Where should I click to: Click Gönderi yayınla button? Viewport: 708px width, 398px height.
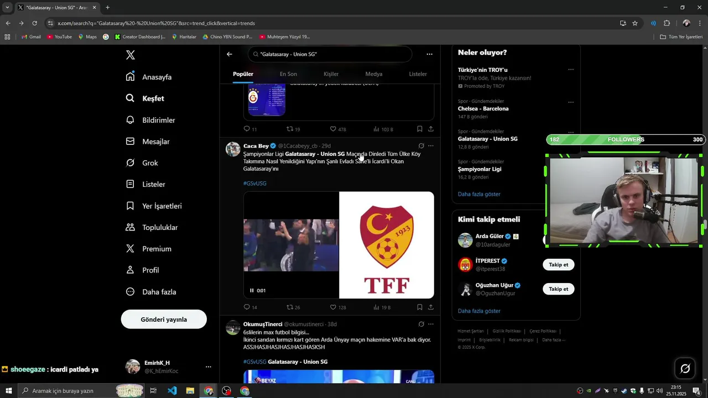[x=164, y=320]
